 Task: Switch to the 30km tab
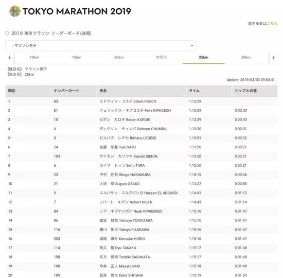(x=246, y=58)
